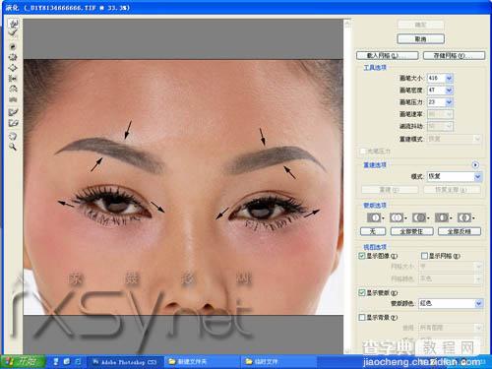
Task: Select the Mirror tool
Action: [13, 89]
